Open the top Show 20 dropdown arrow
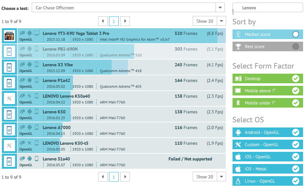 point(221,21)
